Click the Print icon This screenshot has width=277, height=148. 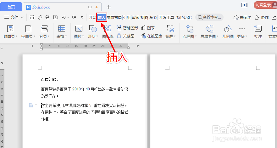tap(48, 17)
